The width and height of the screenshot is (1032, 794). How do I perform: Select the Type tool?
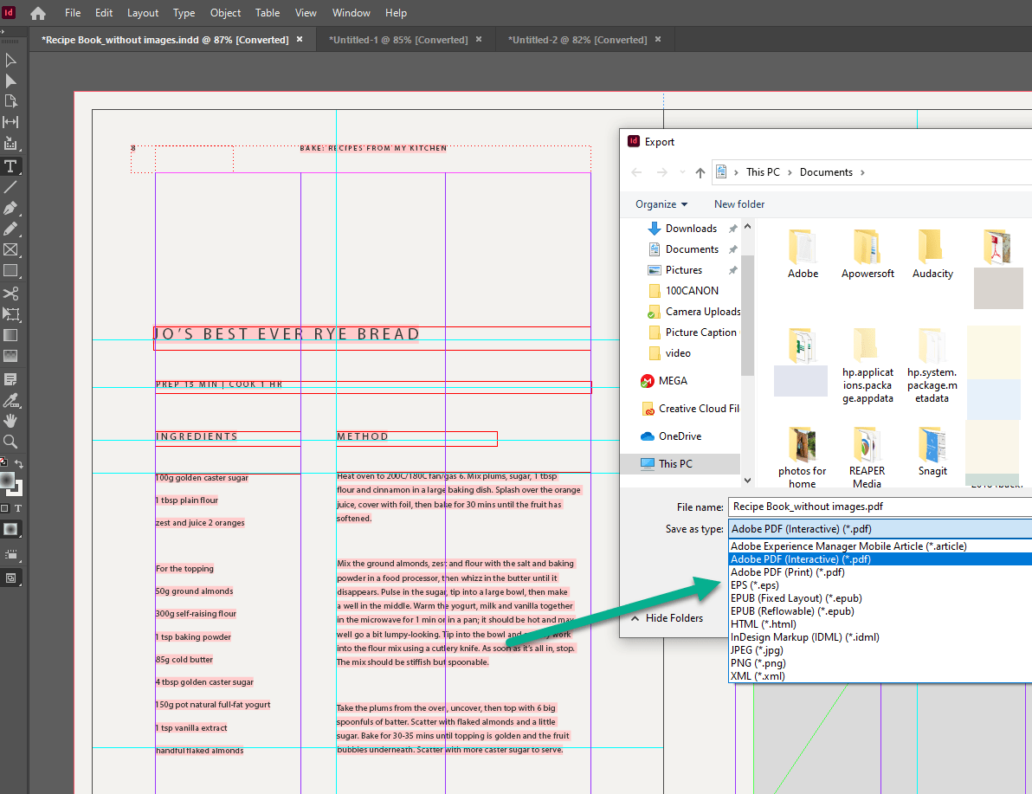click(x=11, y=166)
